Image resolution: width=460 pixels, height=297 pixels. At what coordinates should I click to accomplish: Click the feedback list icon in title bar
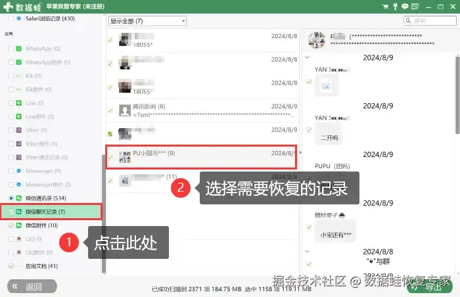[415, 7]
